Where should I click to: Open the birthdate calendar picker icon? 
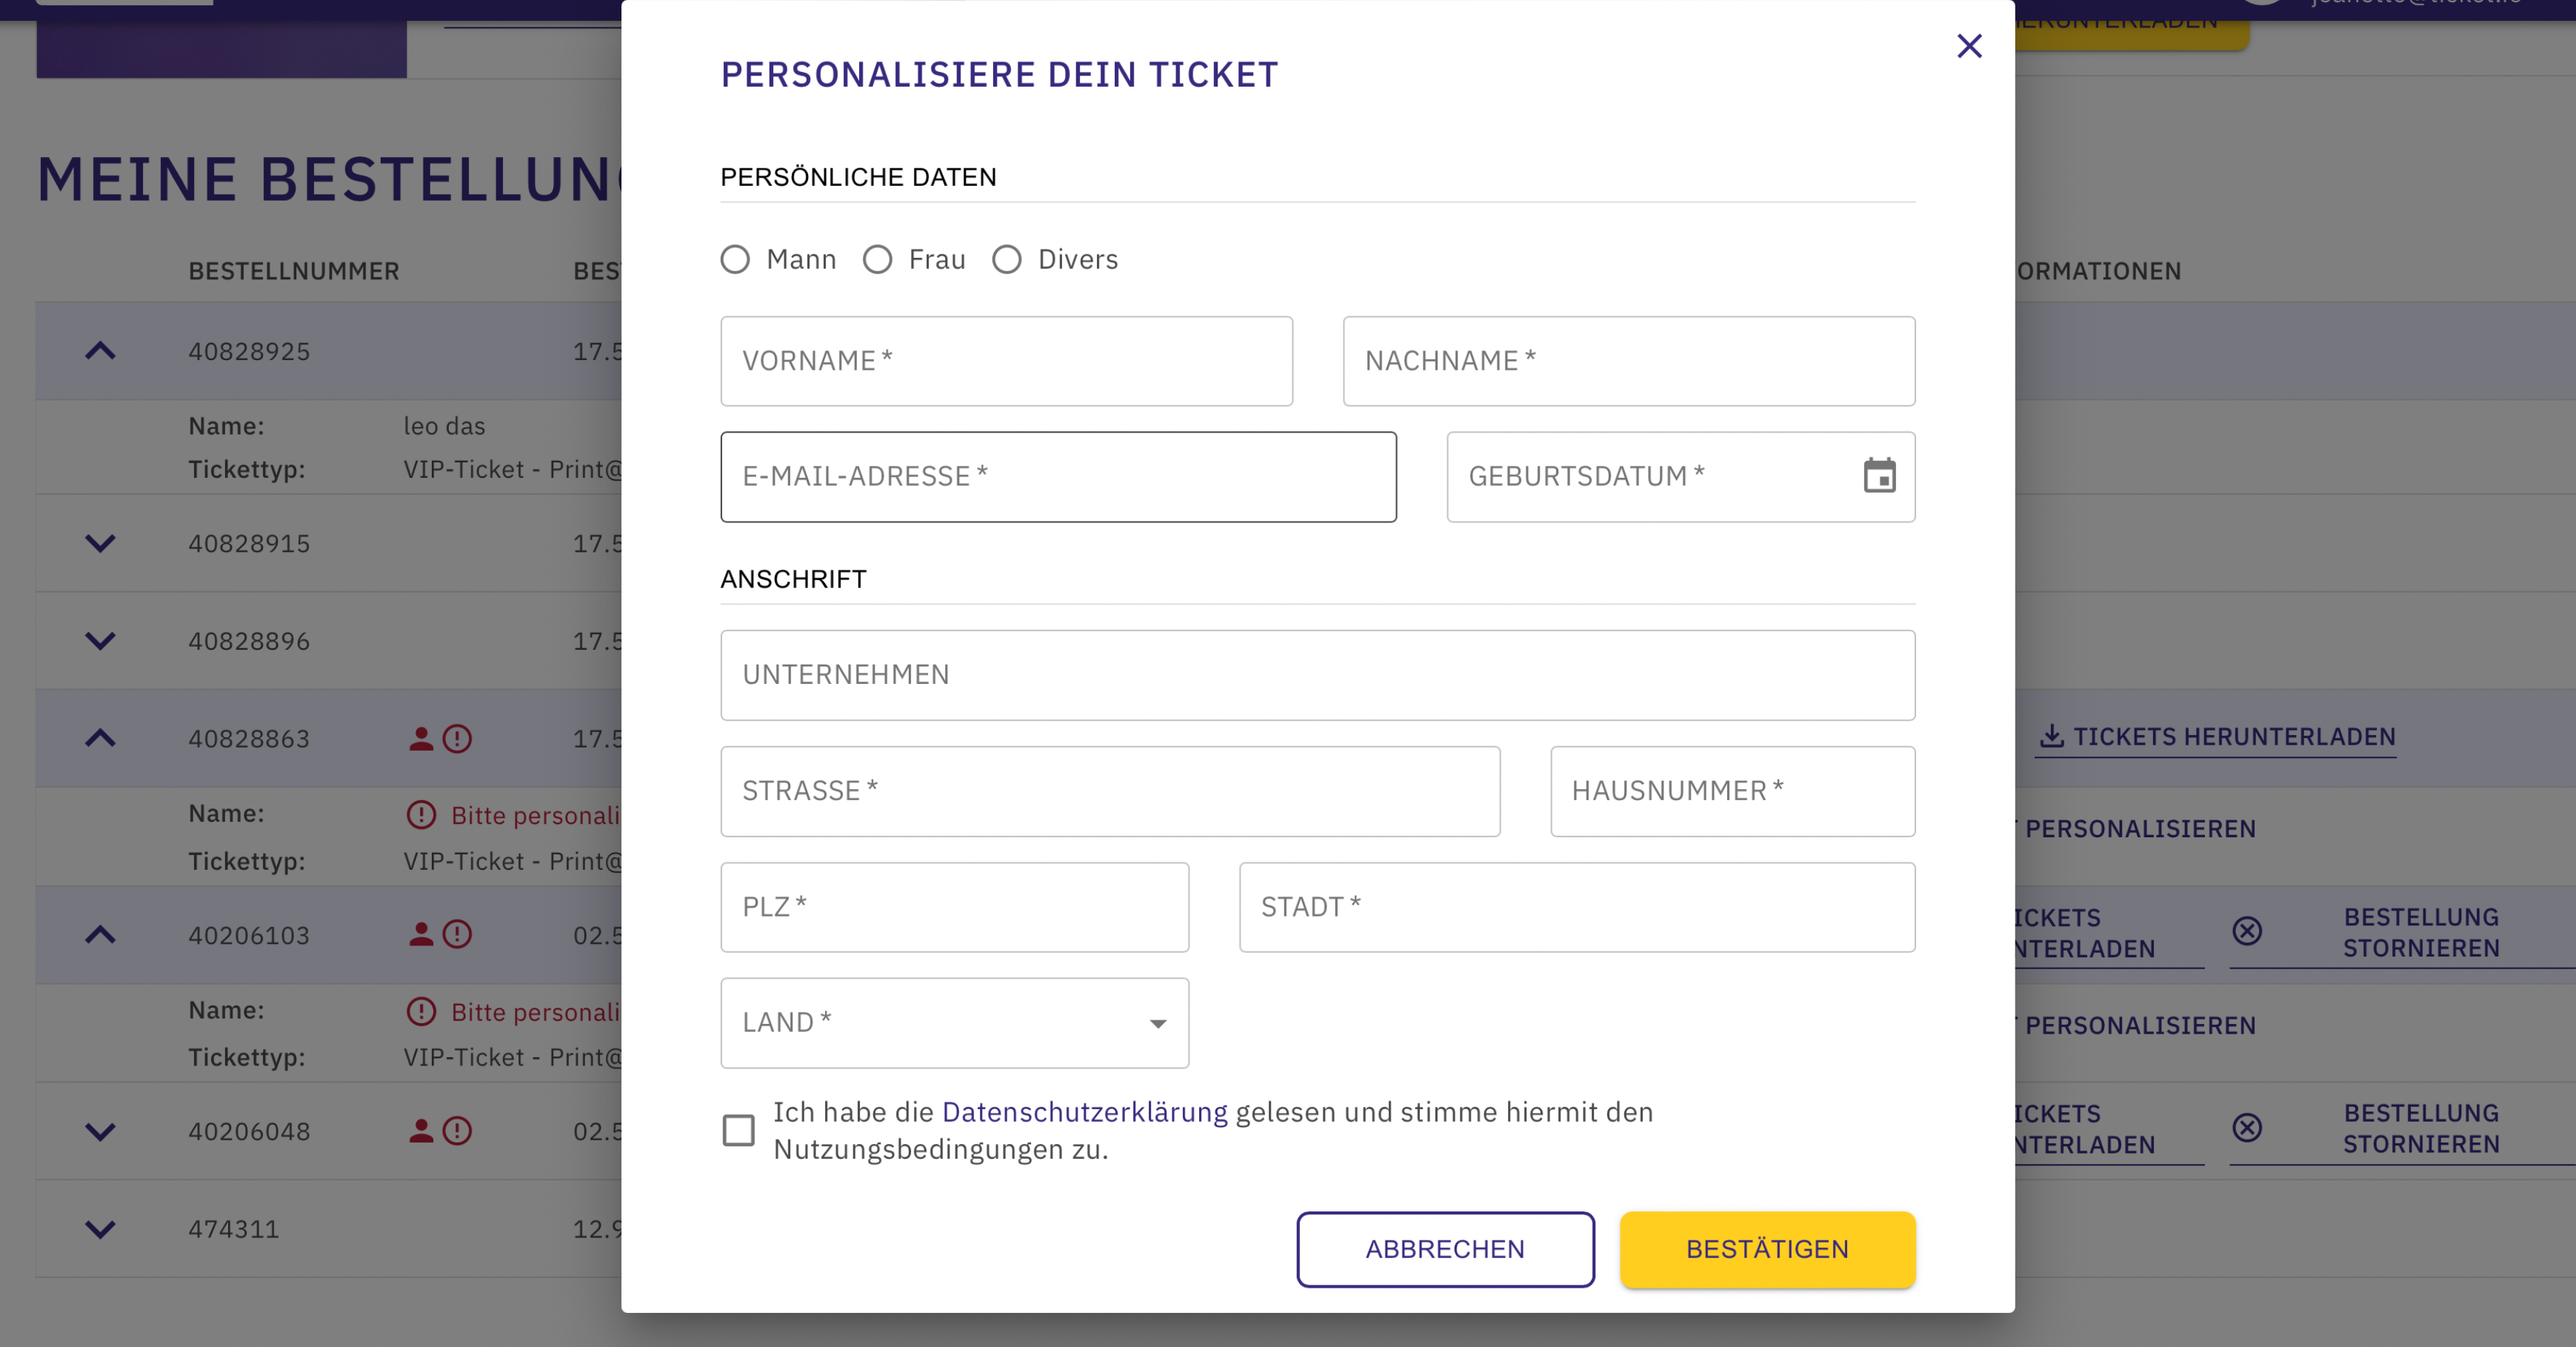pyautogui.click(x=1879, y=476)
